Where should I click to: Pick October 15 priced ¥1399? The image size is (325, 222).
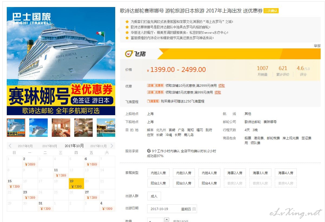pyautogui.click(x=15, y=184)
